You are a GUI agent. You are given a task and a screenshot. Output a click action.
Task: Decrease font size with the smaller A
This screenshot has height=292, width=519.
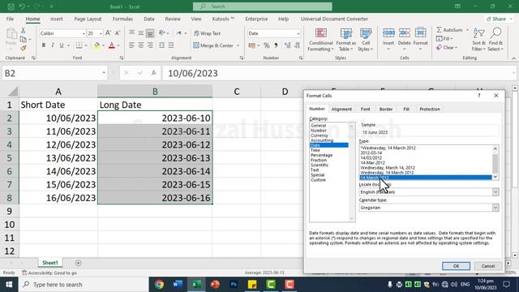click(117, 33)
